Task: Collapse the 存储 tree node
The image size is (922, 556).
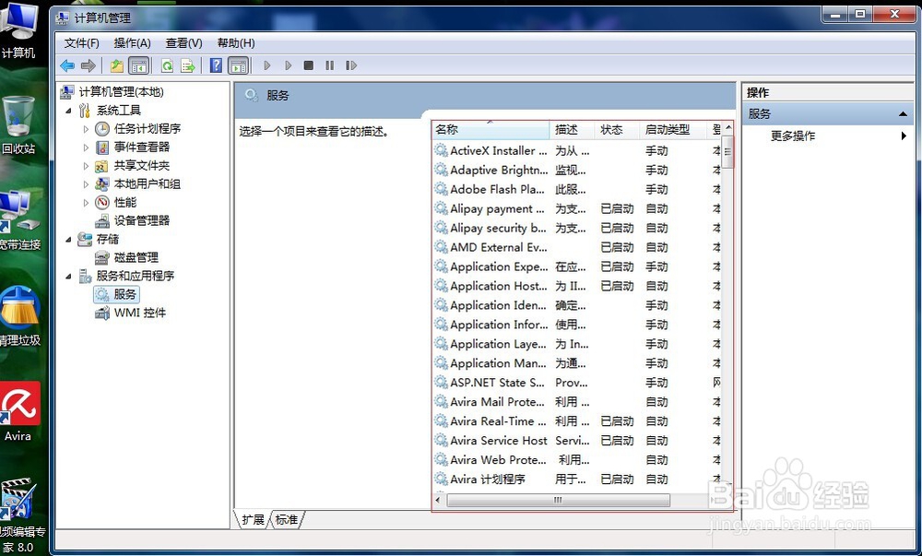Action: pyautogui.click(x=69, y=239)
